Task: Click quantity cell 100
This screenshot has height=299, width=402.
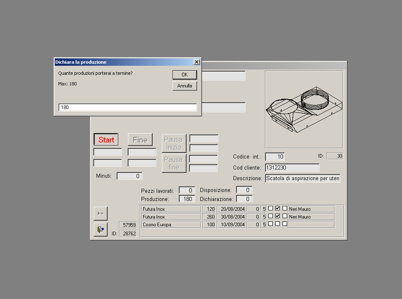Action: [209, 225]
